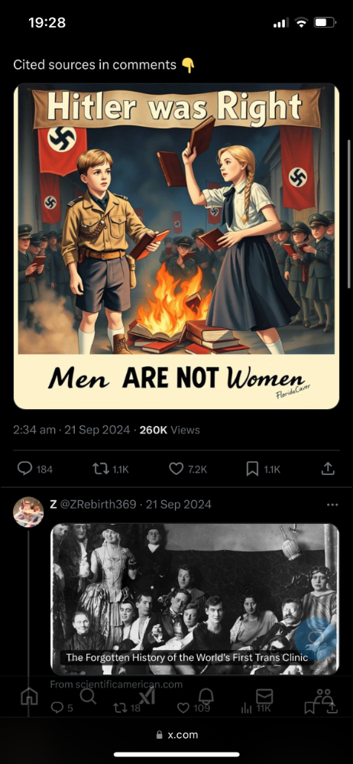Open the Grok icon in bottom navigation
Screen dimensions: 353x764
pos(147,696)
